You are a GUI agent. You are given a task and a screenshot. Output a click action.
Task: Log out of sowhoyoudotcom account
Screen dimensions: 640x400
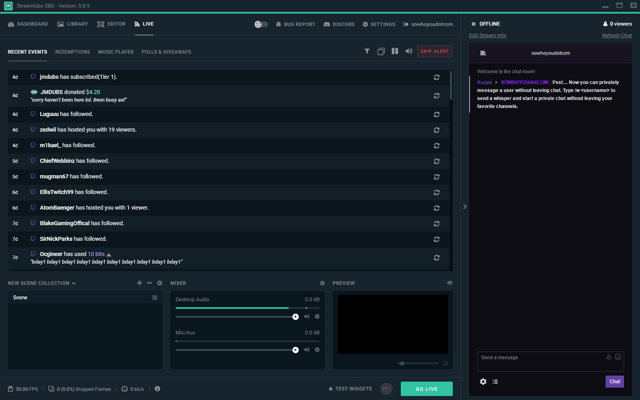tap(428, 24)
